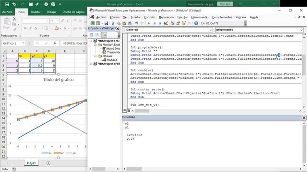Click Undo arrow in Excel quick access toolbar
Image resolution: width=307 pixels, height=172 pixels.
14,4
